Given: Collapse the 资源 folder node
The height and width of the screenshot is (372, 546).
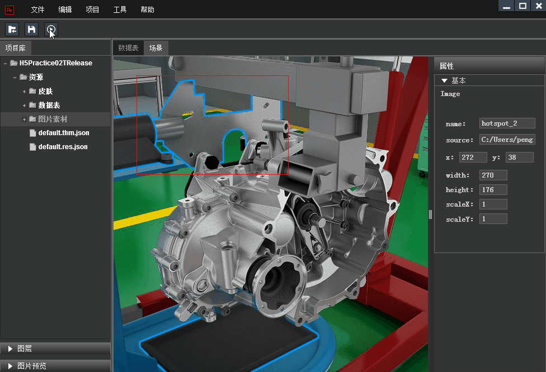Looking at the screenshot, I should 15,77.
